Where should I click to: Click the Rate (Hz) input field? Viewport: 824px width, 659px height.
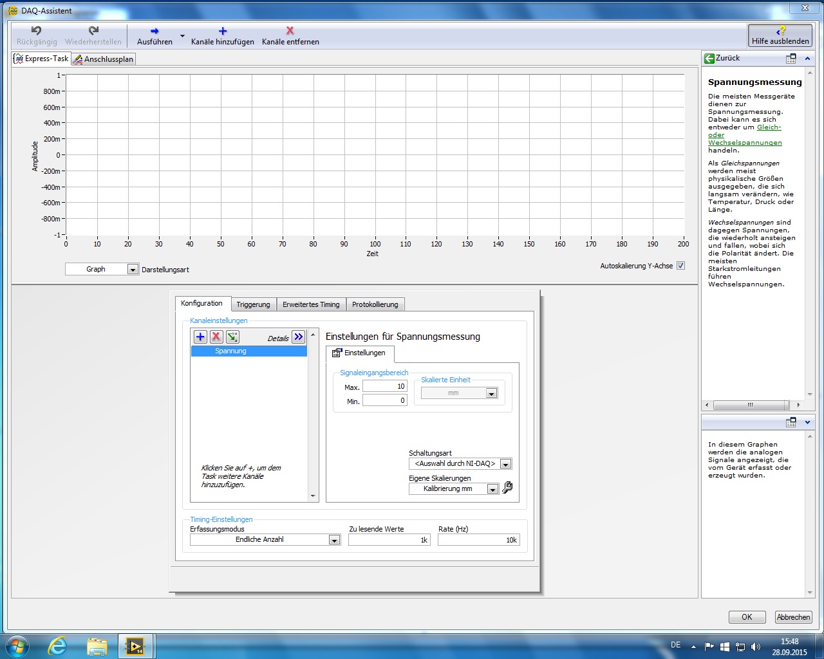pos(478,540)
